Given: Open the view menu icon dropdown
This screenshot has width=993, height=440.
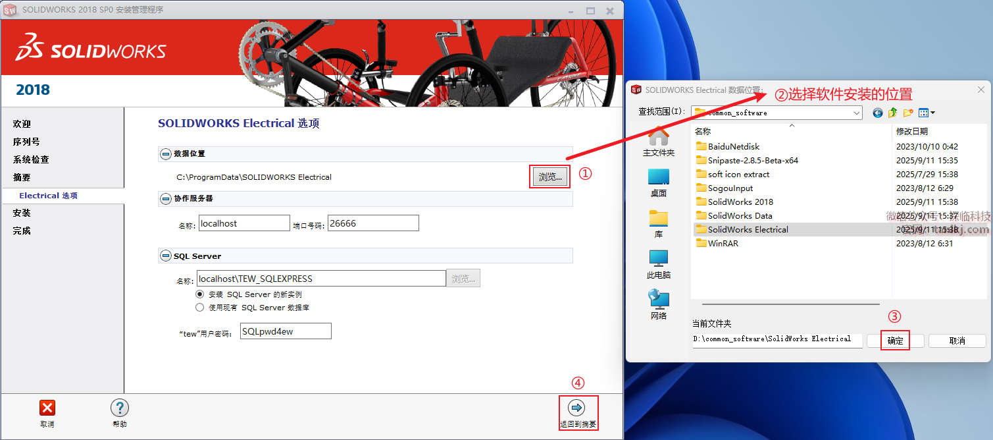Looking at the screenshot, I should 927,113.
